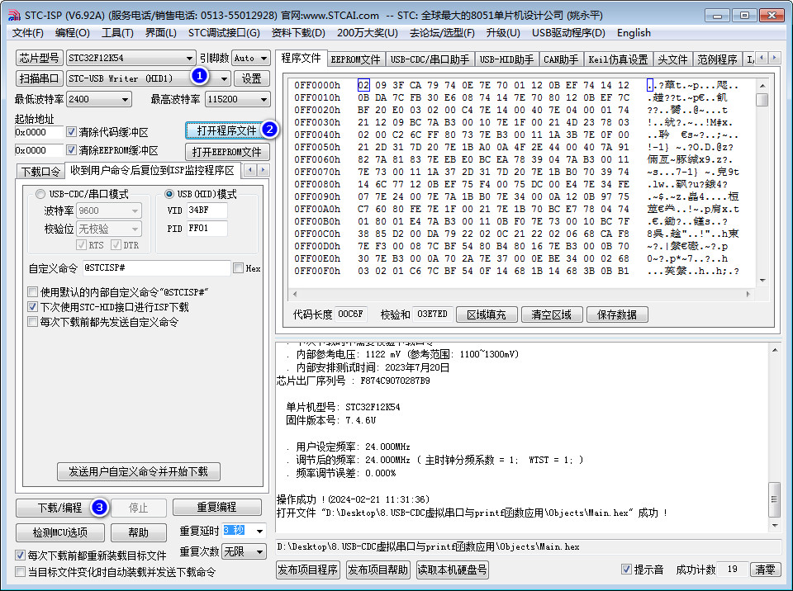Switch to Keil仿真设置 tab

(618, 59)
